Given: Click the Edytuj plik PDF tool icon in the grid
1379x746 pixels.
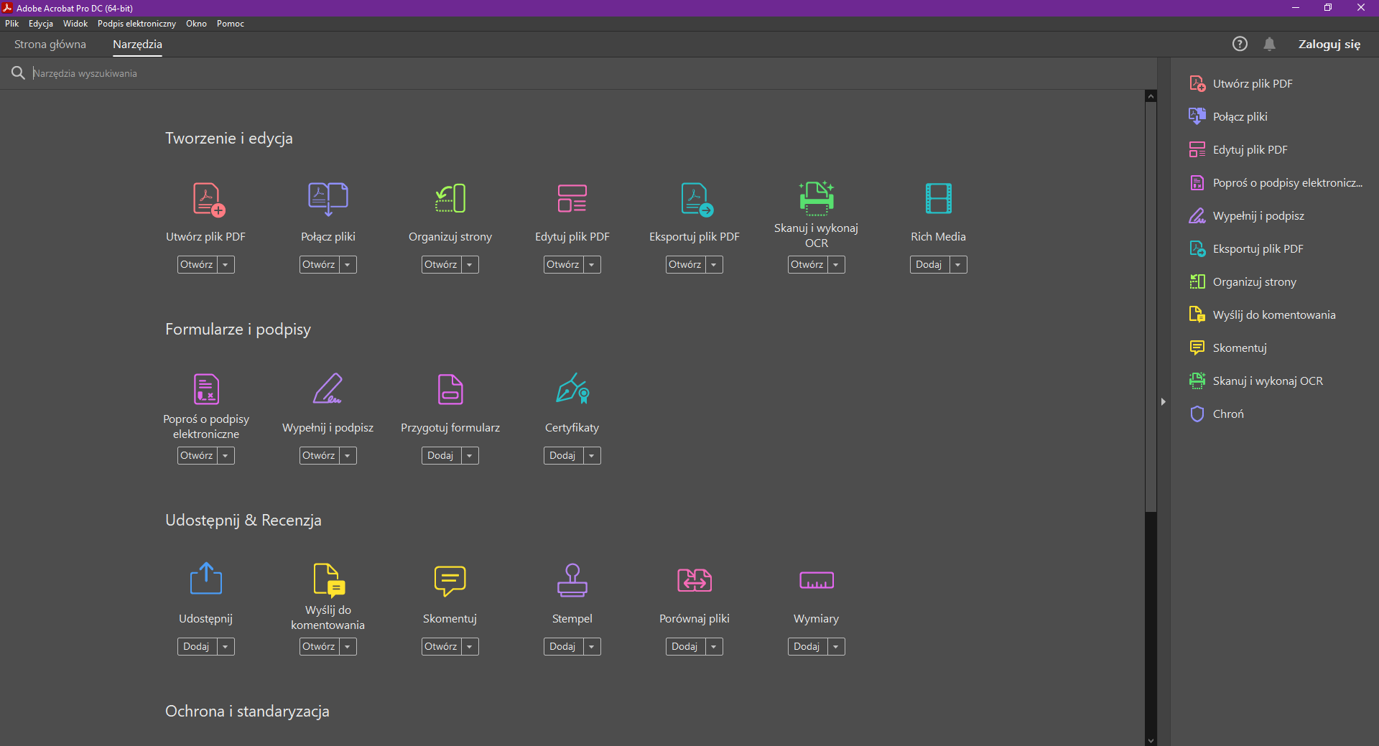Looking at the screenshot, I should (x=572, y=199).
